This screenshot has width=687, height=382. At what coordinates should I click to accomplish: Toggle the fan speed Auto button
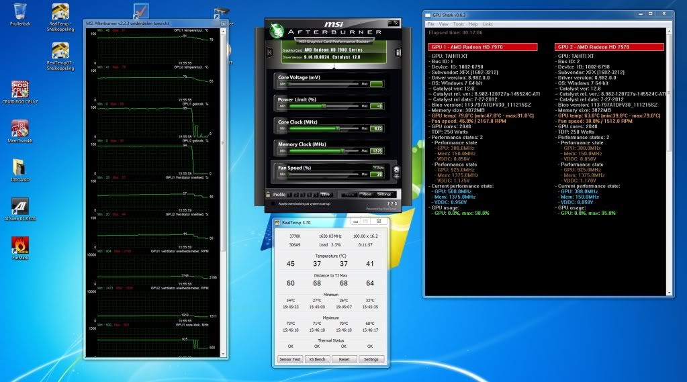(379, 166)
